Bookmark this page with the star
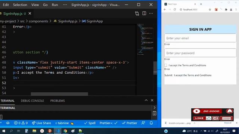The width and height of the screenshot is (239, 134). click(x=210, y=9)
